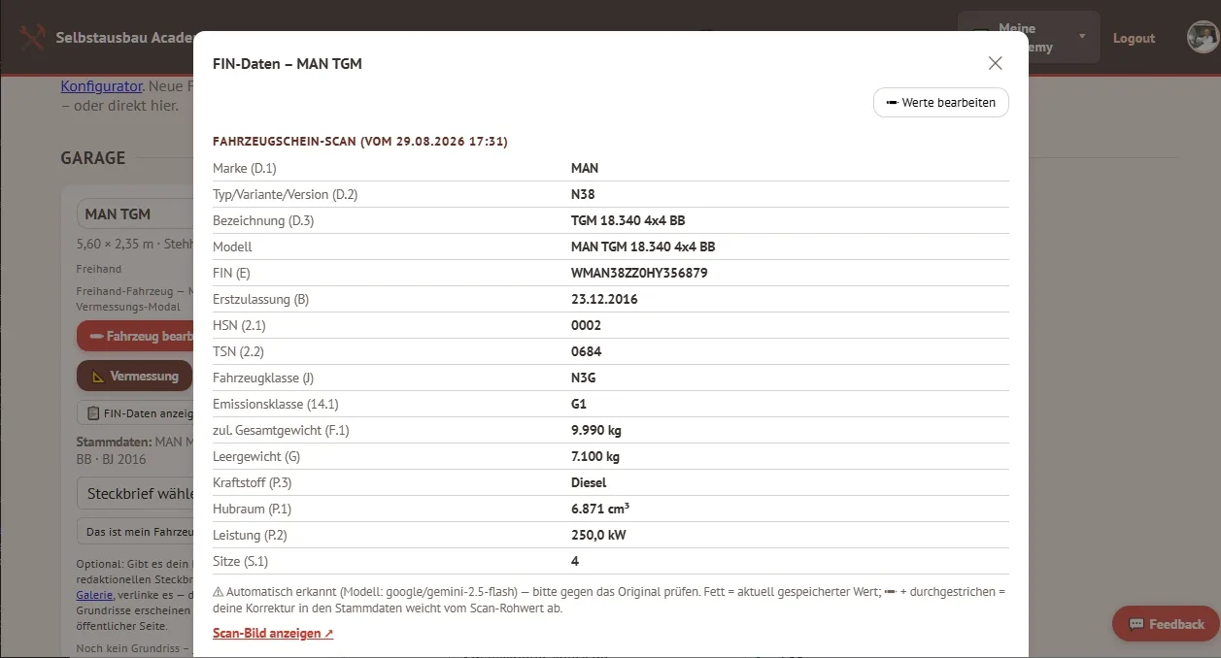Open the Feedback button
Image resolution: width=1221 pixels, height=658 pixels.
[x=1166, y=624]
